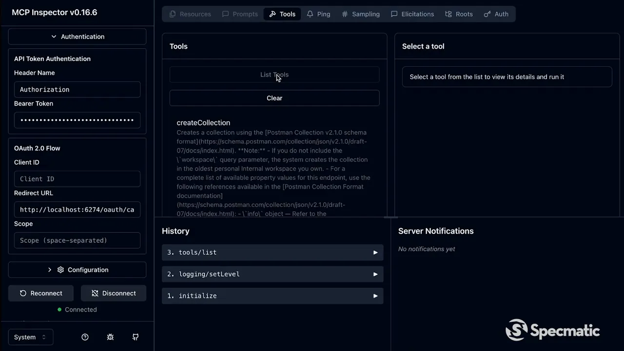Open the GitHub icon in the sidebar footer
Image resolution: width=624 pixels, height=351 pixels.
135,337
